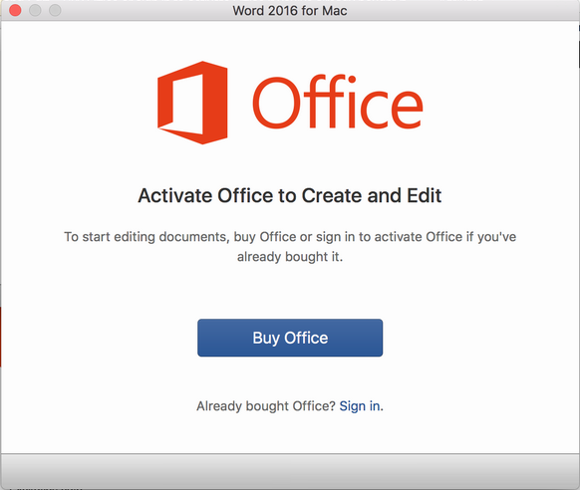The height and width of the screenshot is (490, 580).
Task: Click the already bought it. text line
Action: coord(290,257)
